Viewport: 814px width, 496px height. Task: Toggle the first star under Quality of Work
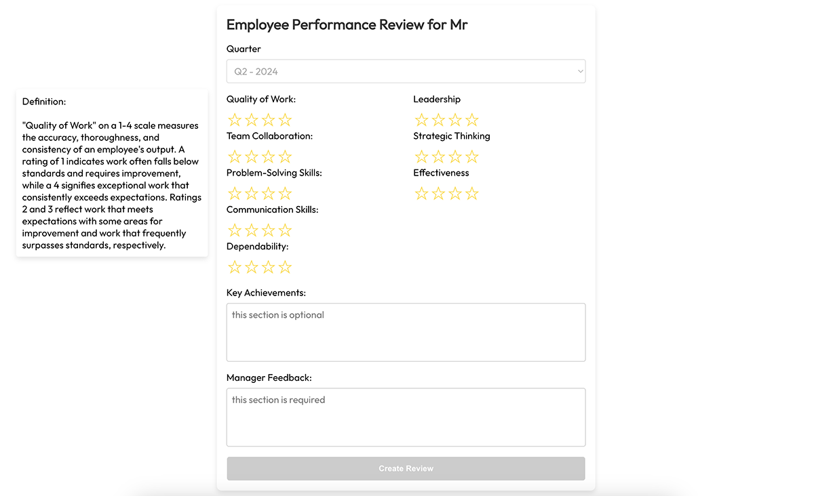click(235, 119)
